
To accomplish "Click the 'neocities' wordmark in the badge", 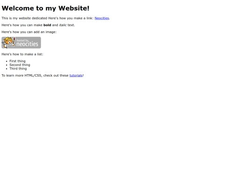I will pos(28,44).
